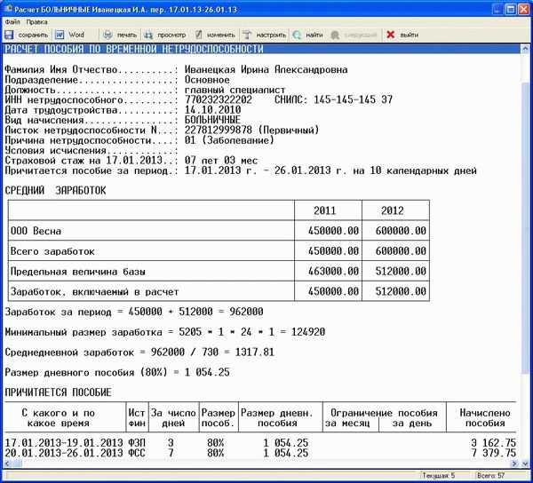
Task: Click ООО Весна 2012 value 600000.00
Action: [x=401, y=231]
